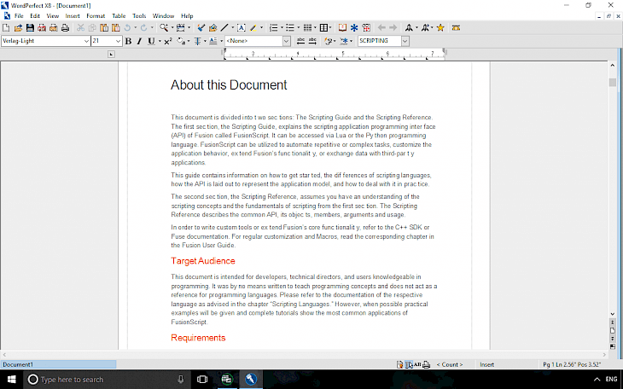The width and height of the screenshot is (623, 389).
Task: Click the gold star icon in toolbar
Action: tap(440, 28)
